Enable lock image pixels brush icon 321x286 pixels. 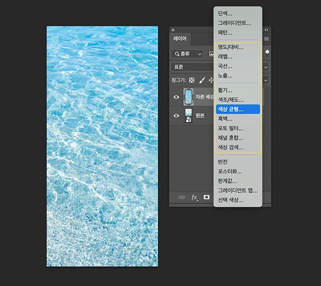pyautogui.click(x=202, y=81)
